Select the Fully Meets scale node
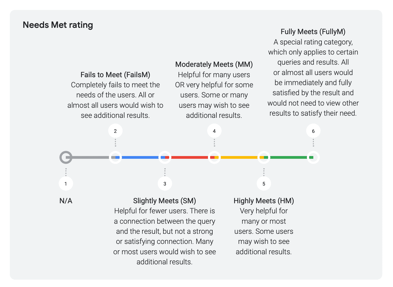The height and width of the screenshot is (287, 393). click(x=313, y=157)
